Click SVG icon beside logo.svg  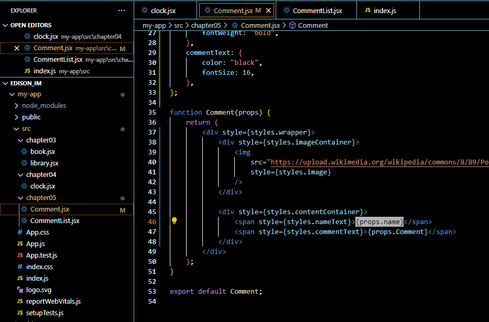coord(20,290)
